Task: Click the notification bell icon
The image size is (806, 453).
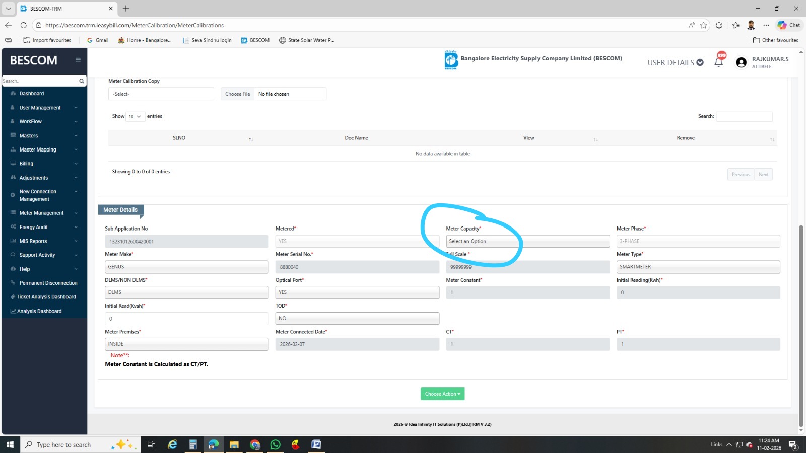Action: 719,62
